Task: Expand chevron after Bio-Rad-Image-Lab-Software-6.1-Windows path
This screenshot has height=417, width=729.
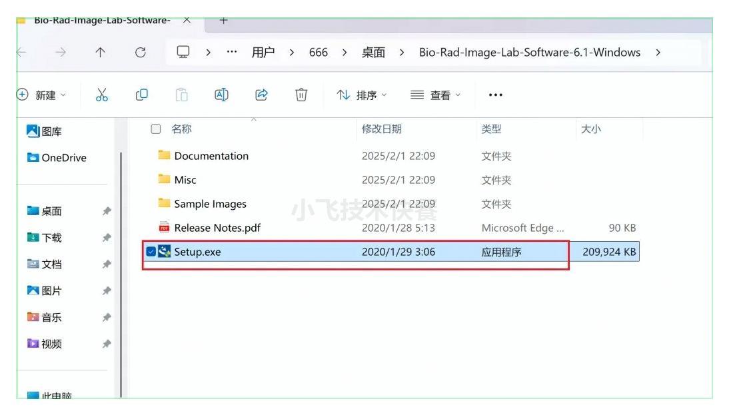Action: [x=658, y=53]
